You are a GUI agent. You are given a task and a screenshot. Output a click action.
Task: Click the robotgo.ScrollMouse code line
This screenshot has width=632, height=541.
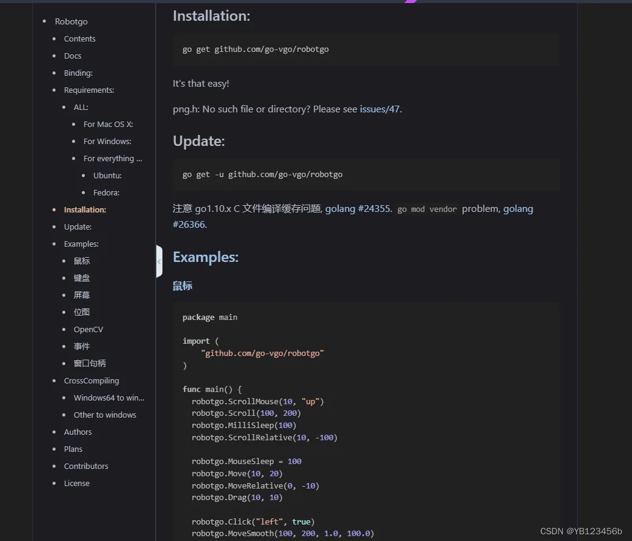(x=258, y=402)
